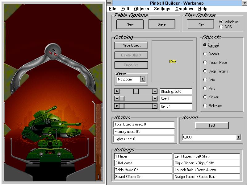Click the Delete Object button
The width and height of the screenshot is (247, 185).
131,55
